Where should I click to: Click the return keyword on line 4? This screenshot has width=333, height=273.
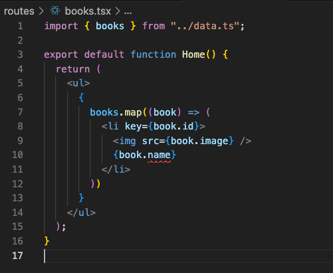click(x=73, y=69)
